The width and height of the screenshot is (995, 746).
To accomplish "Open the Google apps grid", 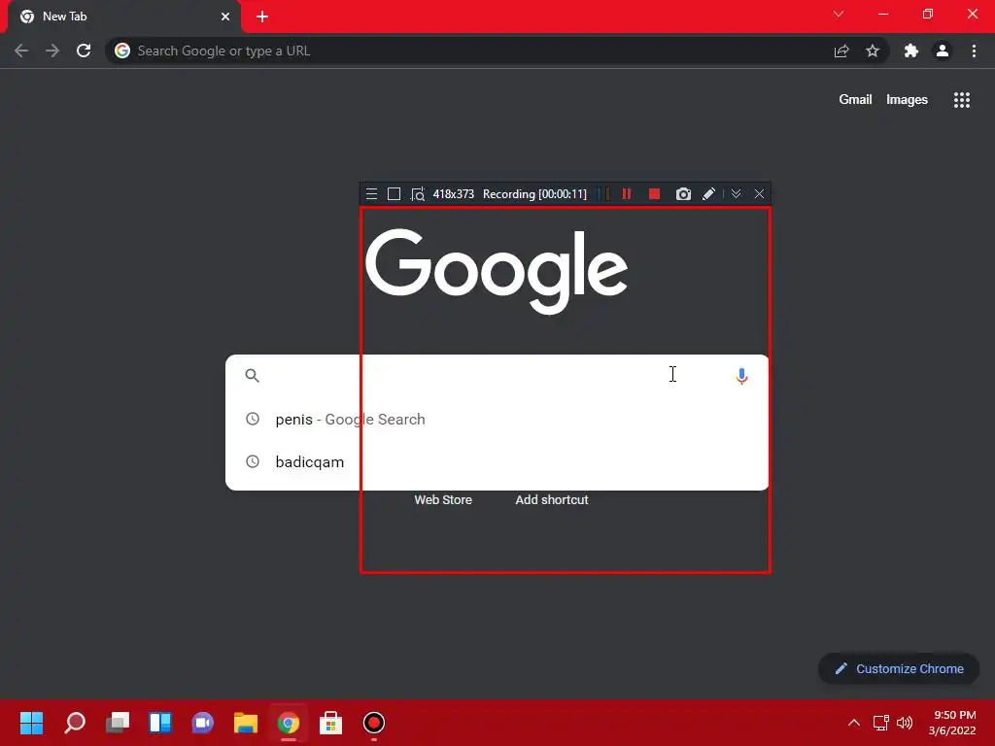I will coord(962,100).
